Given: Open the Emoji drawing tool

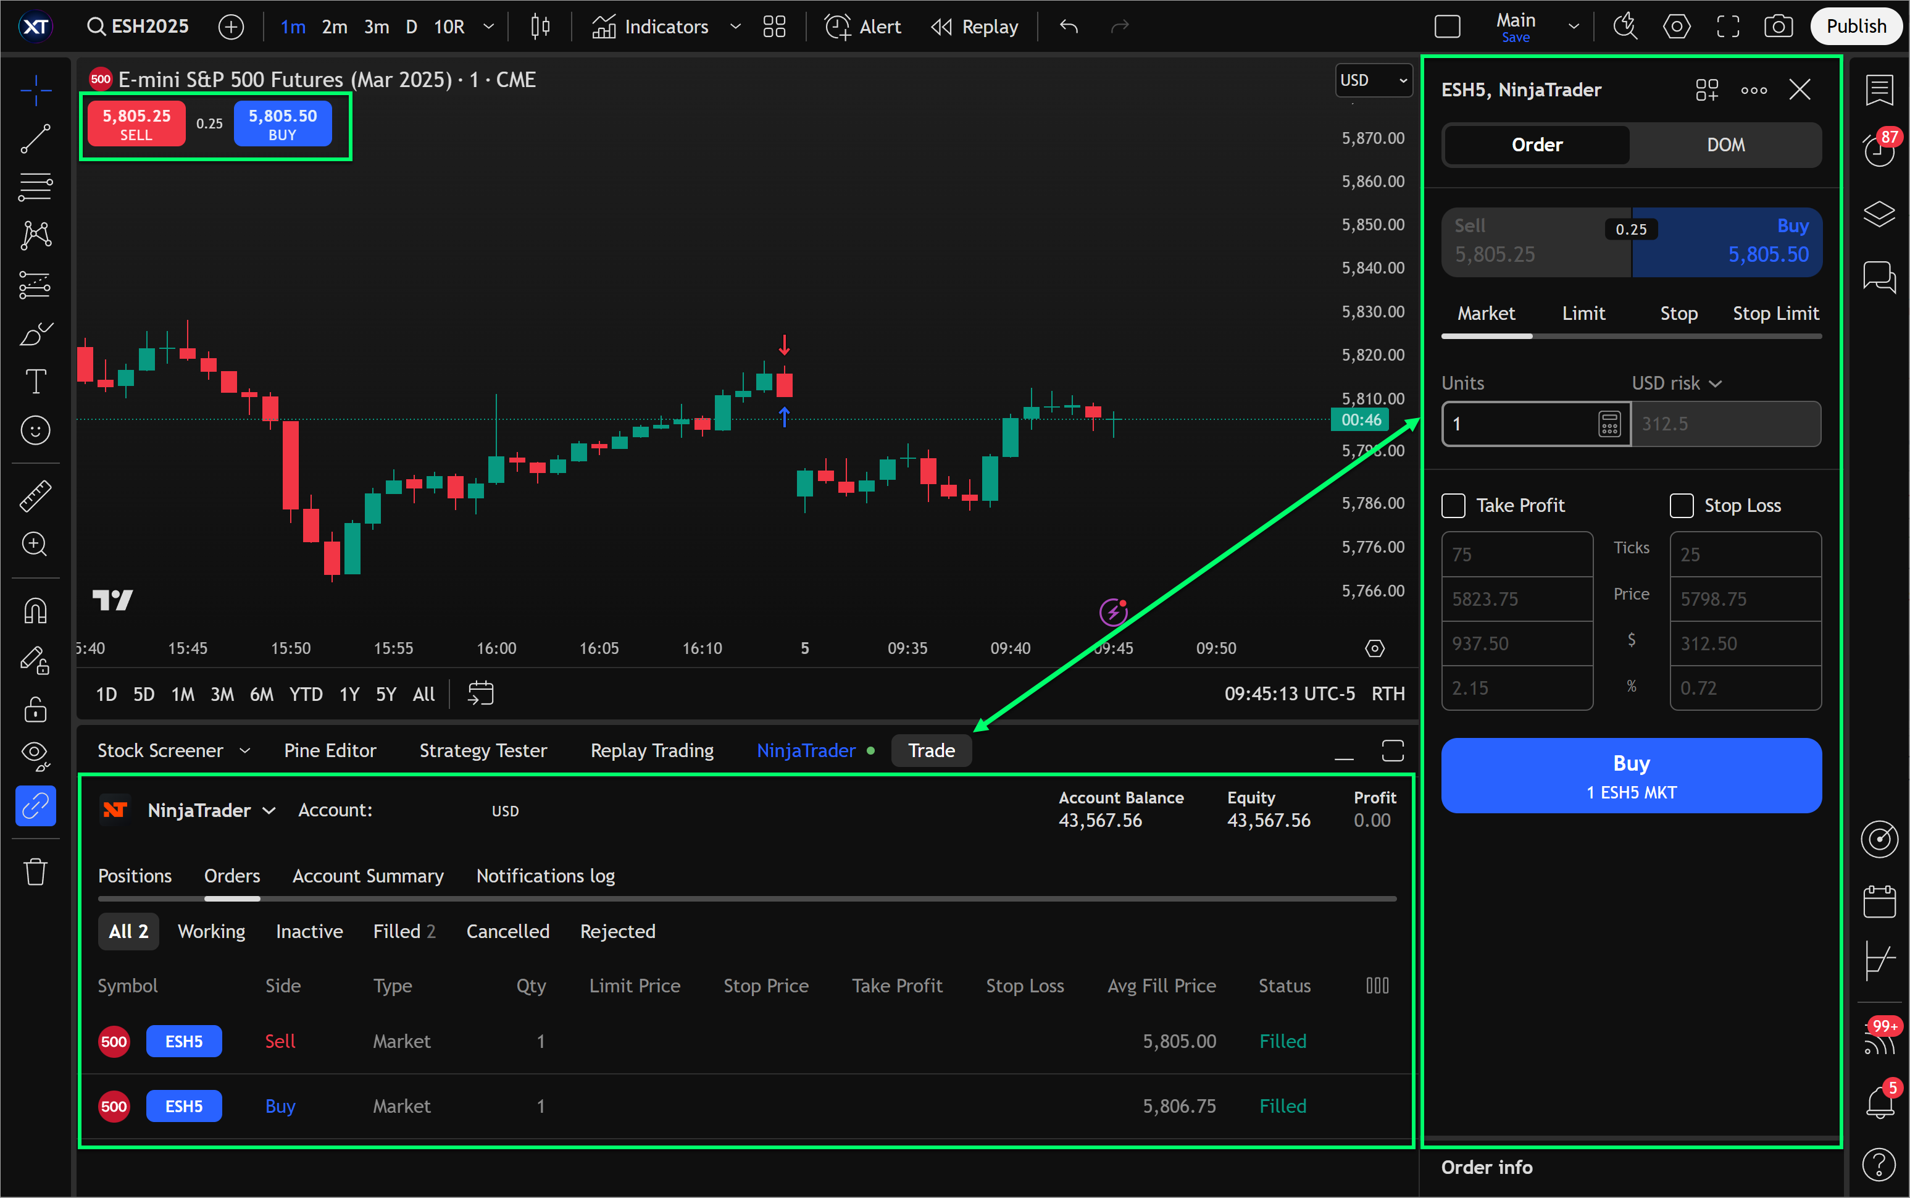Looking at the screenshot, I should click(35, 430).
